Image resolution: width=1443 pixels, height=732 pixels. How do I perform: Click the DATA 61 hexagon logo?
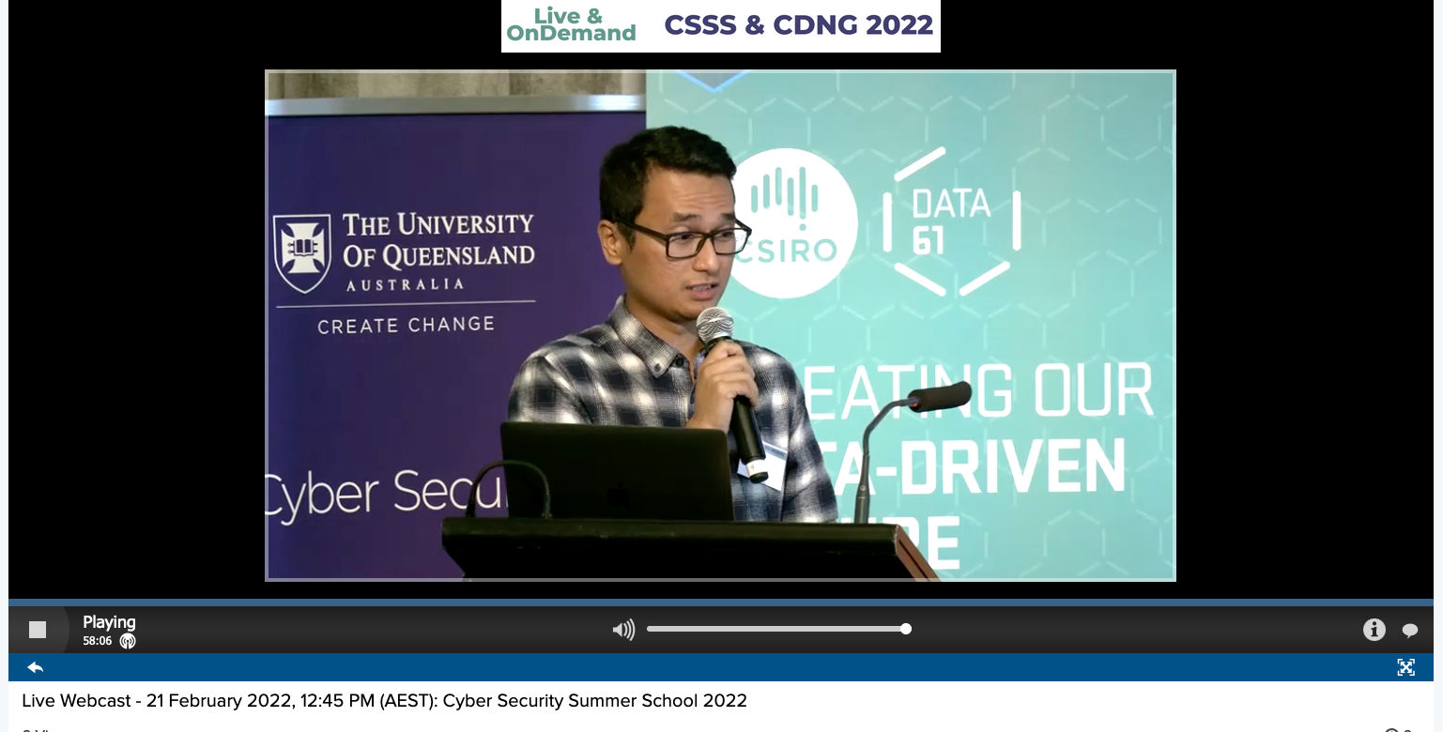(951, 222)
